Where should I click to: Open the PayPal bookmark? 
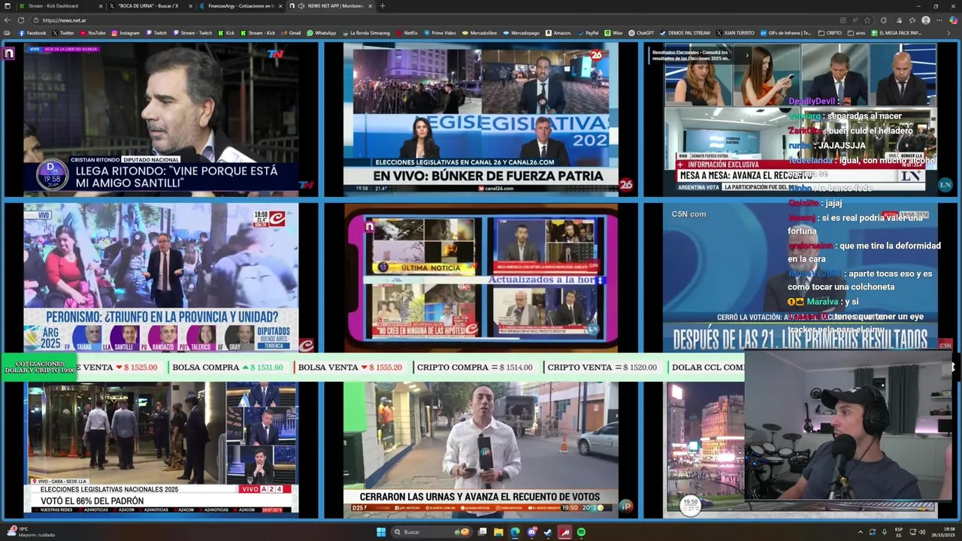point(588,33)
